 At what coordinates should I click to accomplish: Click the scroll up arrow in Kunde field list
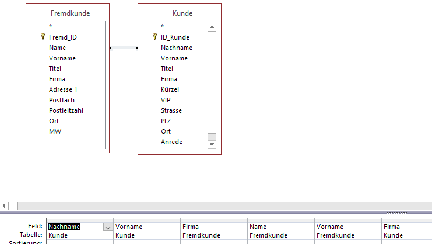212,27
